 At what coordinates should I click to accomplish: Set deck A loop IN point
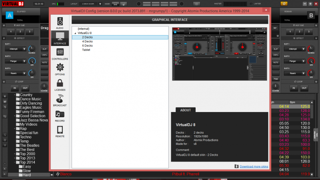[x=15, y=88]
